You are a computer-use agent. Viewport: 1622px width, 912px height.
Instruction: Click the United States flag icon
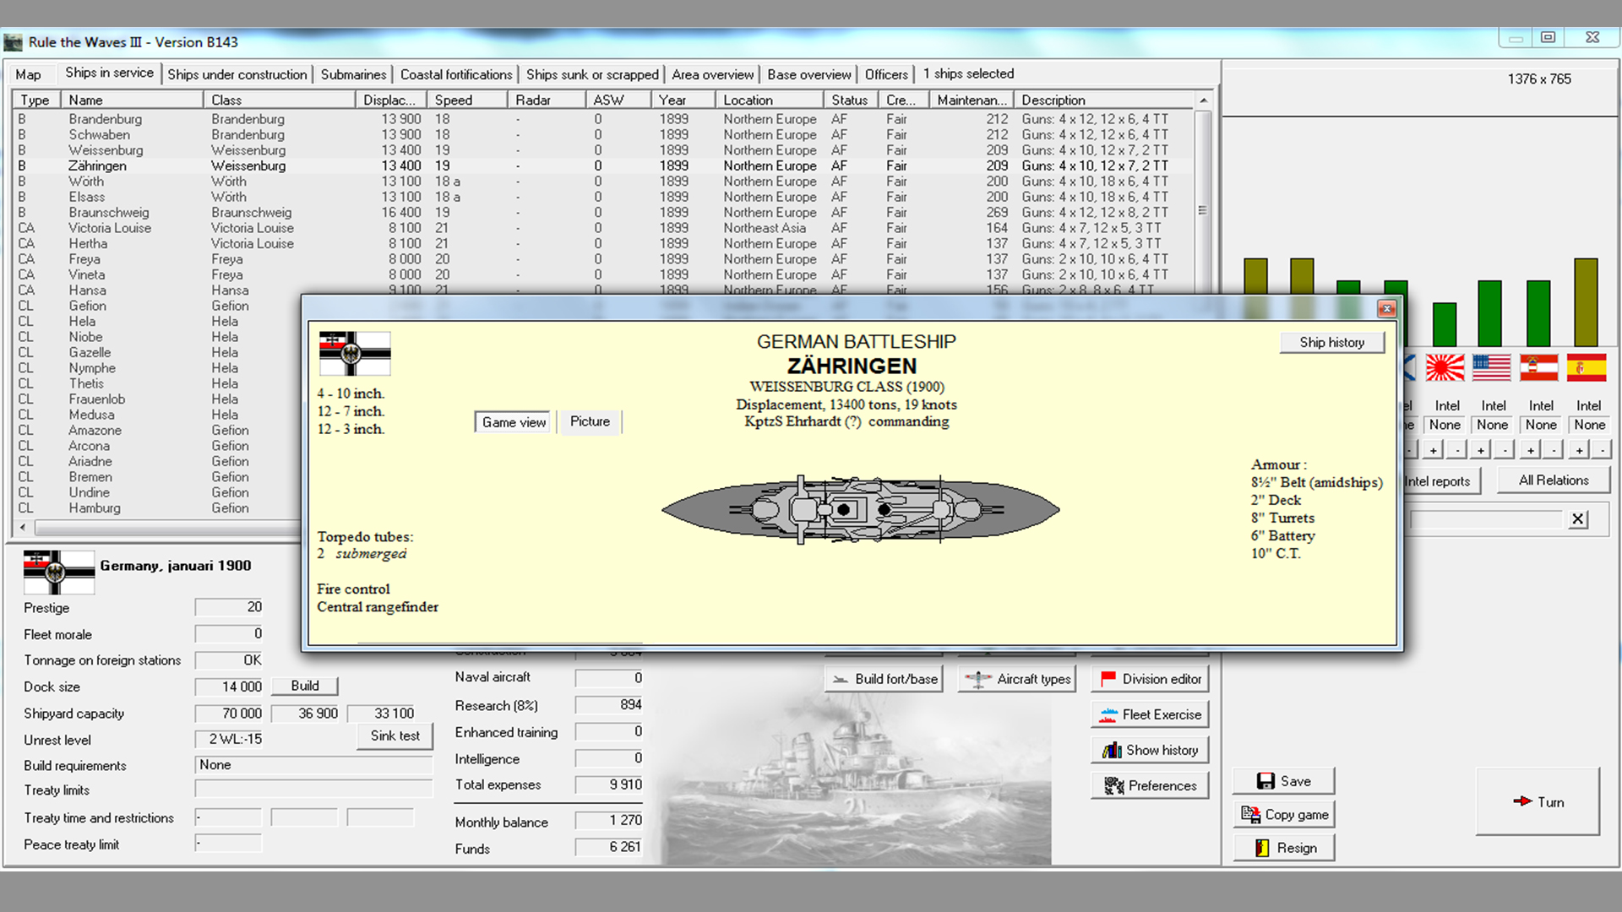1491,367
